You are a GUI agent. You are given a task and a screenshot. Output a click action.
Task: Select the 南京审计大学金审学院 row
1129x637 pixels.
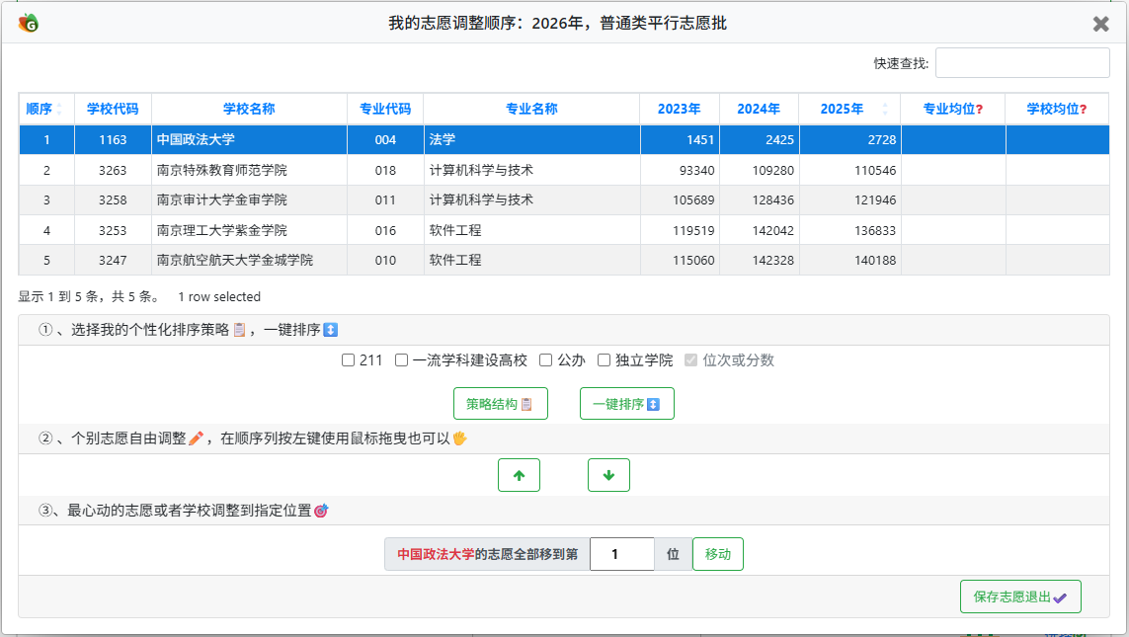(x=564, y=200)
